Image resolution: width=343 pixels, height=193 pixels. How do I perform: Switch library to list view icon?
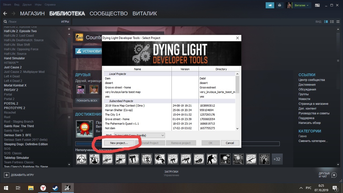[332, 21]
